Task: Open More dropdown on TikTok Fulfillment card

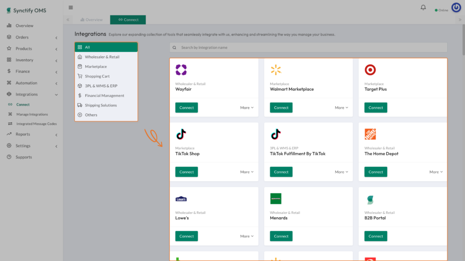Action: coord(341,172)
